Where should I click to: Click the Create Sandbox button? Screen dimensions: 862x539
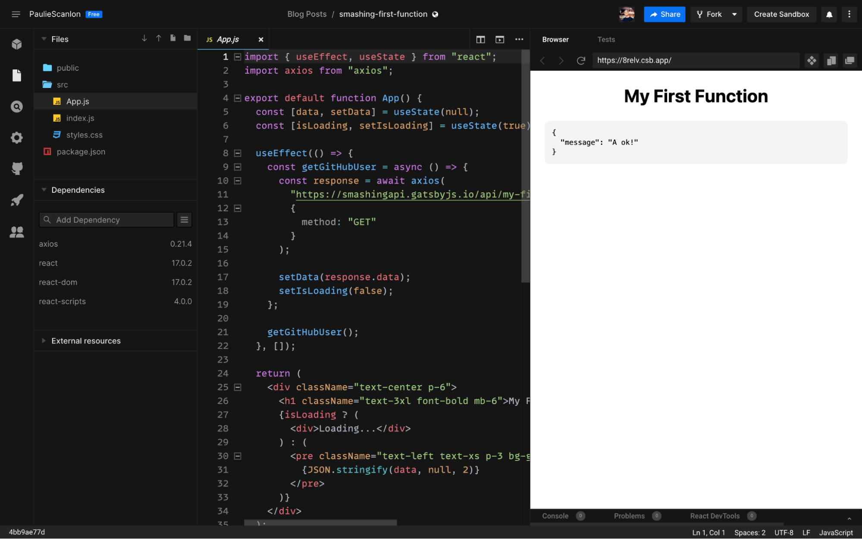(x=781, y=14)
